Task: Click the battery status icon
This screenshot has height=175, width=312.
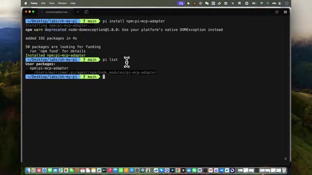Action: tap(254, 3)
